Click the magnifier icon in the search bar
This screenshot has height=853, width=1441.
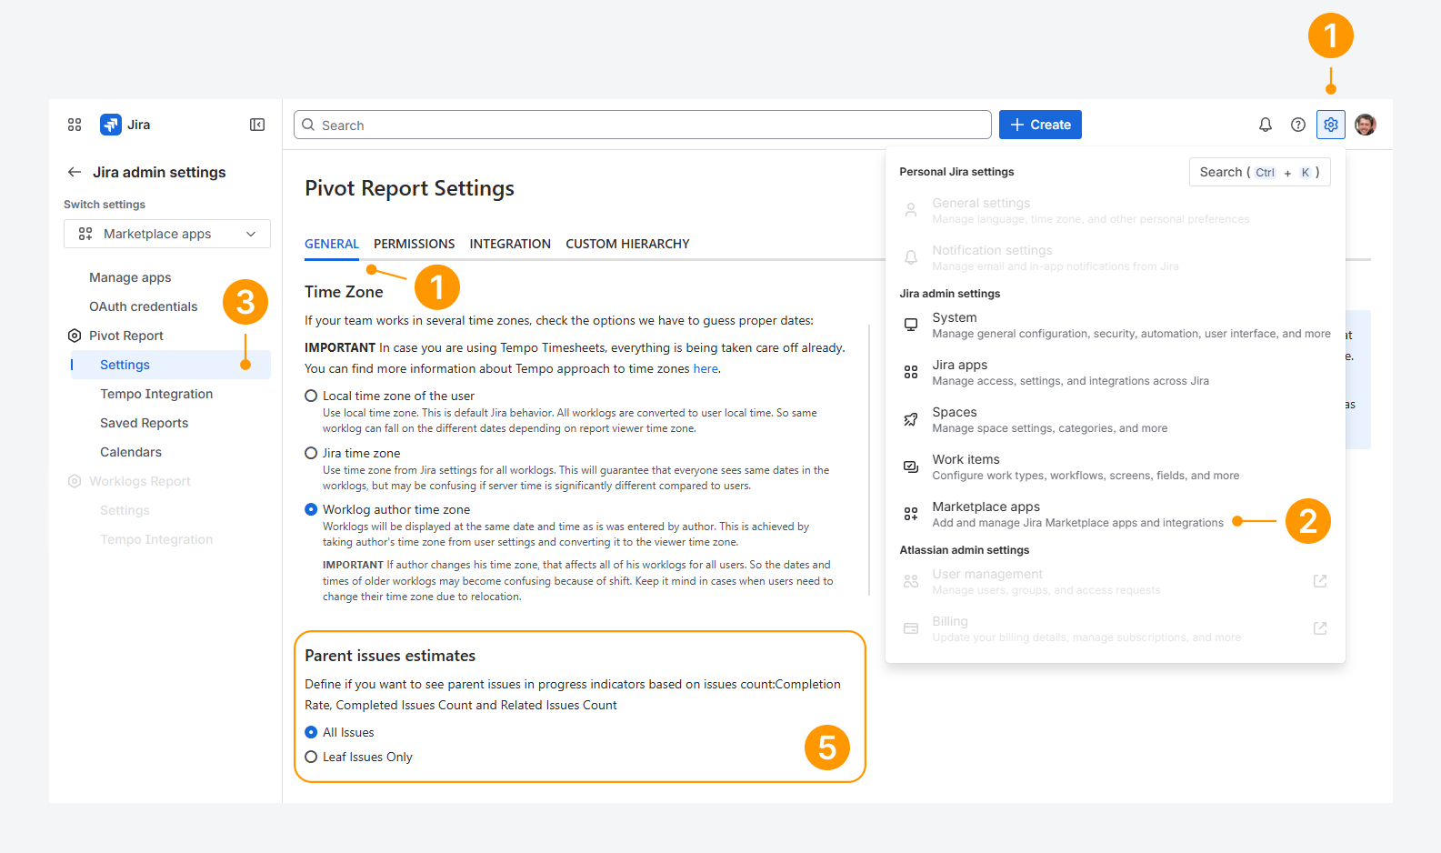[308, 125]
